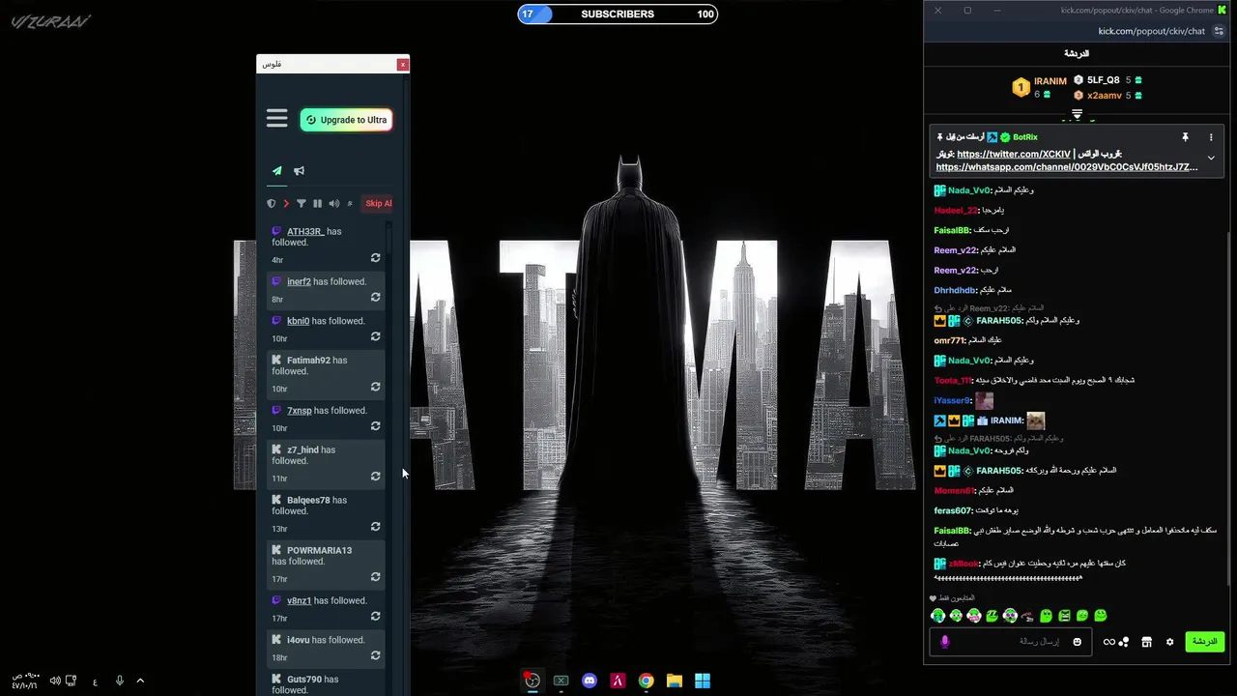Click the red chevron skip icon
This screenshot has height=696, width=1237.
tap(286, 203)
